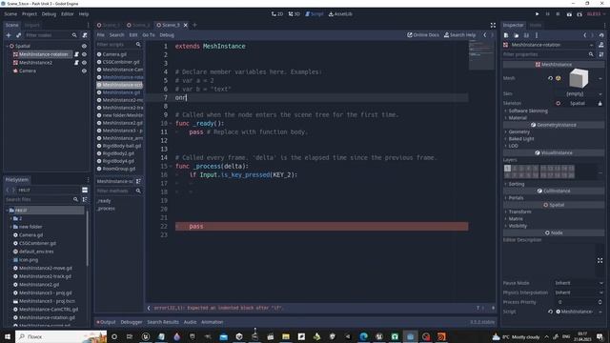Toggle visibility of Spatial node

click(84, 46)
